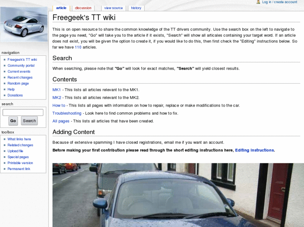Open the Editing Instructions link
Viewport: 304px width, 227px height.
pos(254,150)
